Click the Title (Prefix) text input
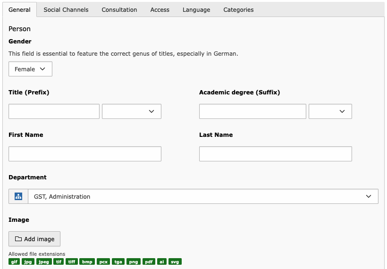 pyautogui.click(x=54, y=111)
